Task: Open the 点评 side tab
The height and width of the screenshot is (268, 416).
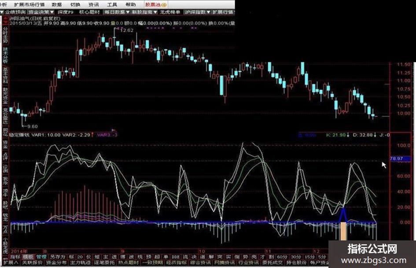Action: tap(5, 157)
